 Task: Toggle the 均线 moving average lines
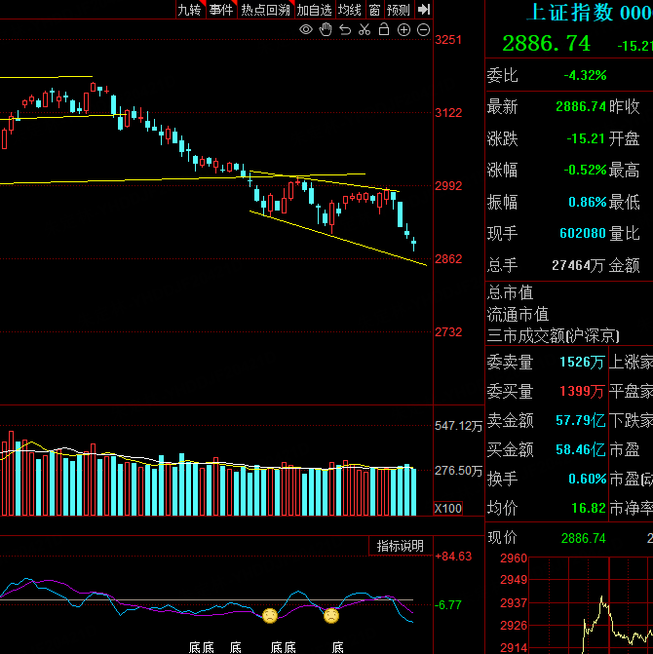click(x=350, y=10)
